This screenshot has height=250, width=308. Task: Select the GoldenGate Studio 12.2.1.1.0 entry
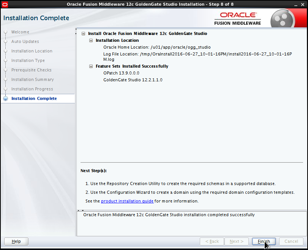132,80
